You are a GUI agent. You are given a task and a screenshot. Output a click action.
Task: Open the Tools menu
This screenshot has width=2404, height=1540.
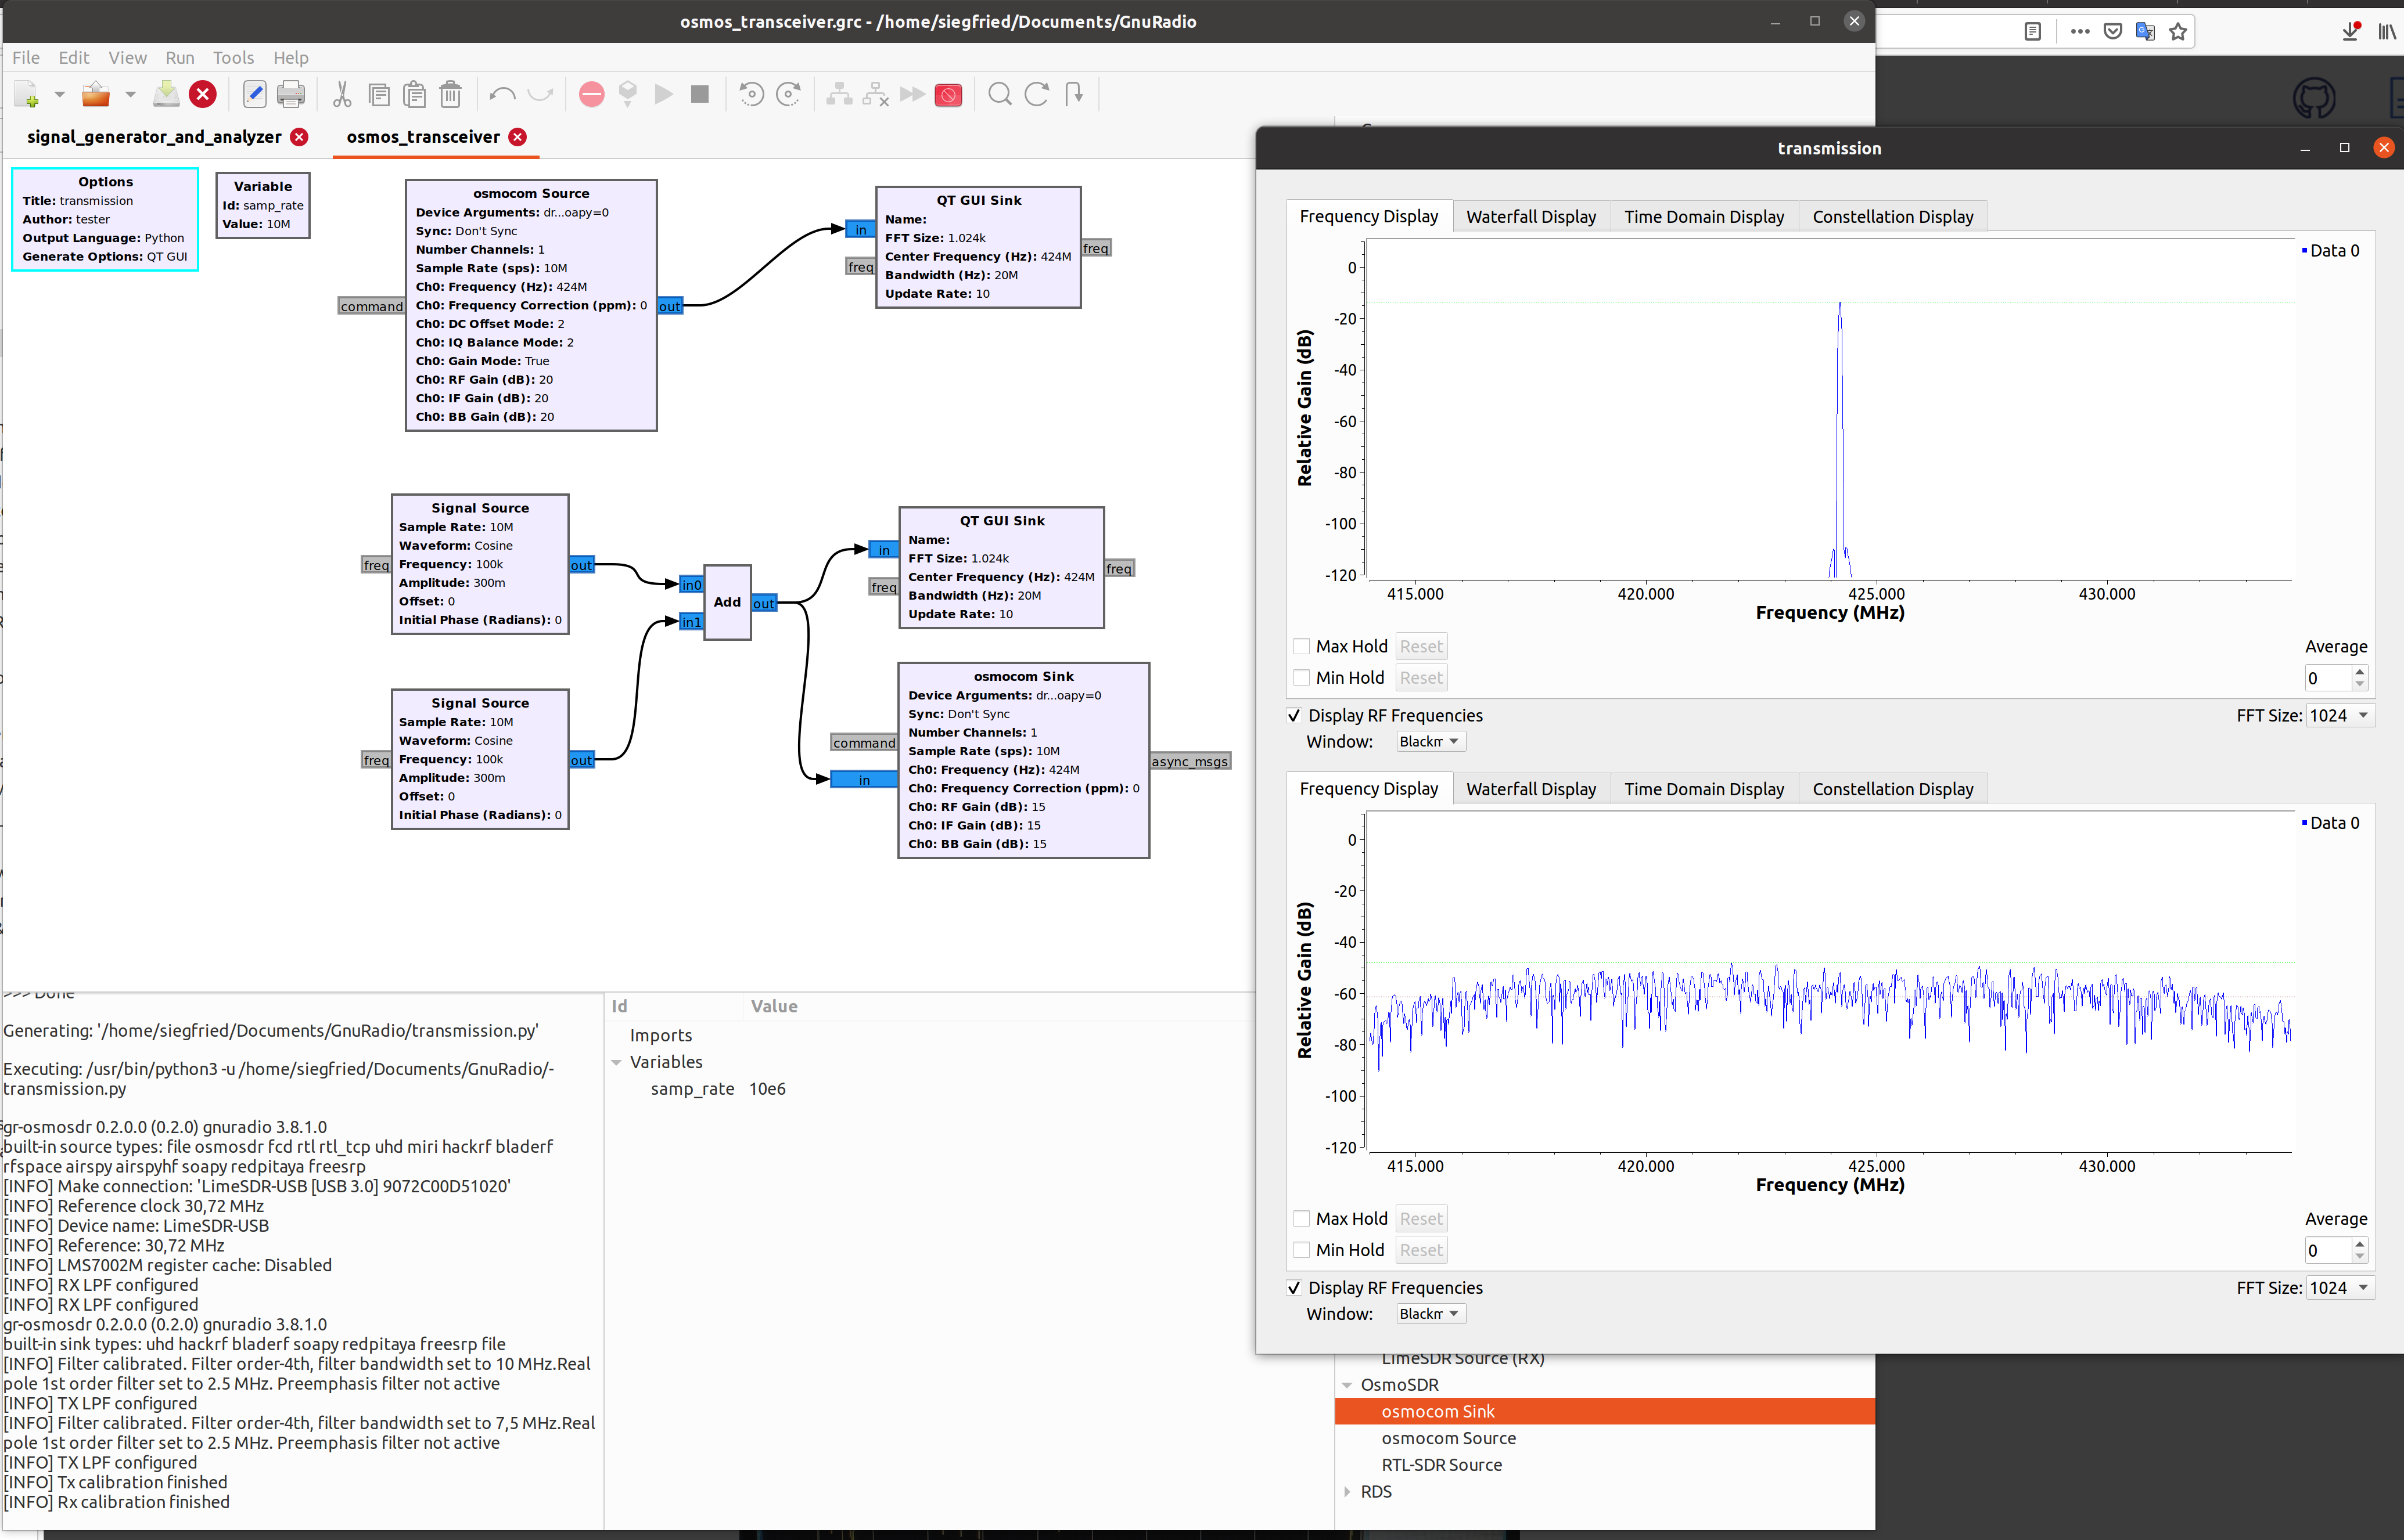click(x=233, y=58)
